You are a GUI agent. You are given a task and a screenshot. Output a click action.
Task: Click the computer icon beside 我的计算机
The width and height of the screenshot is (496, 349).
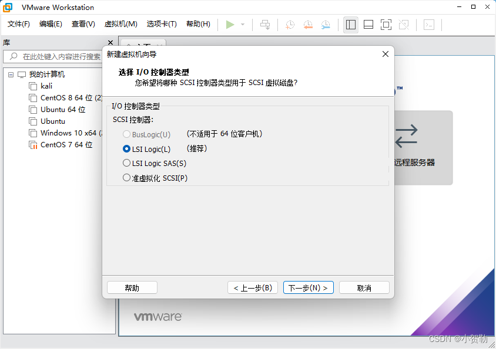tap(22, 74)
